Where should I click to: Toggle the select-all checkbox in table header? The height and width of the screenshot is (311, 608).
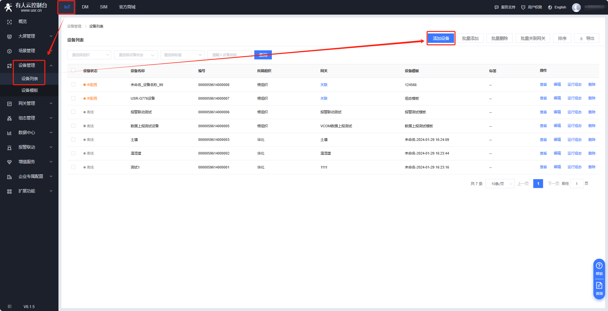tap(73, 71)
